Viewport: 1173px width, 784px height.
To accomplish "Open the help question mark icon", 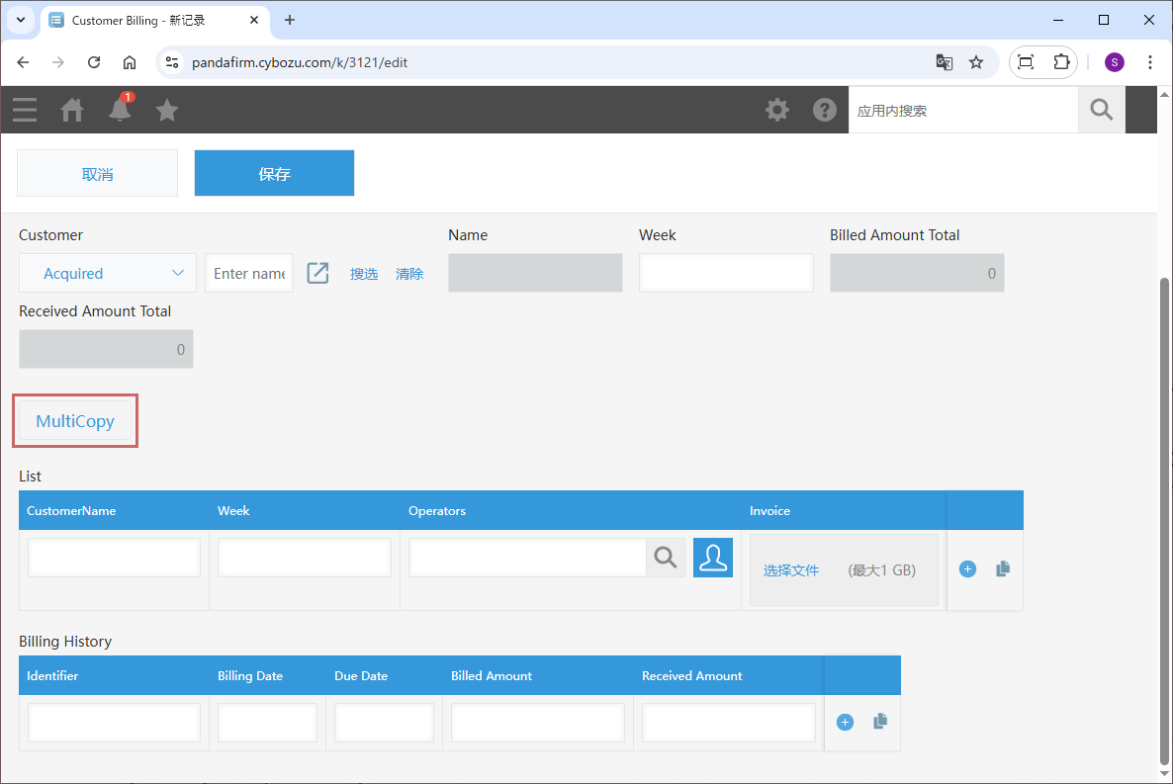I will tap(825, 110).
